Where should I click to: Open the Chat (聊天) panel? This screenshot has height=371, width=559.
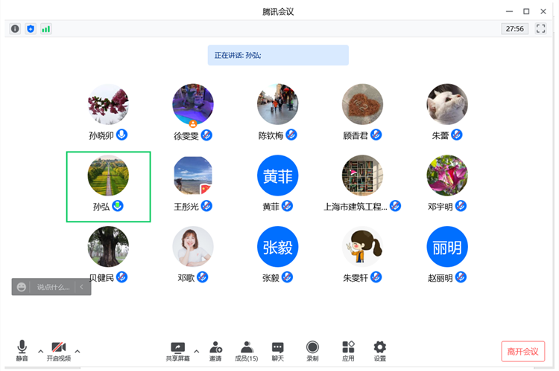coord(278,352)
